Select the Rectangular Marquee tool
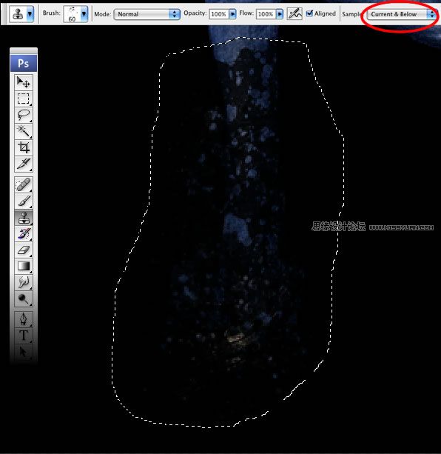 (24, 99)
